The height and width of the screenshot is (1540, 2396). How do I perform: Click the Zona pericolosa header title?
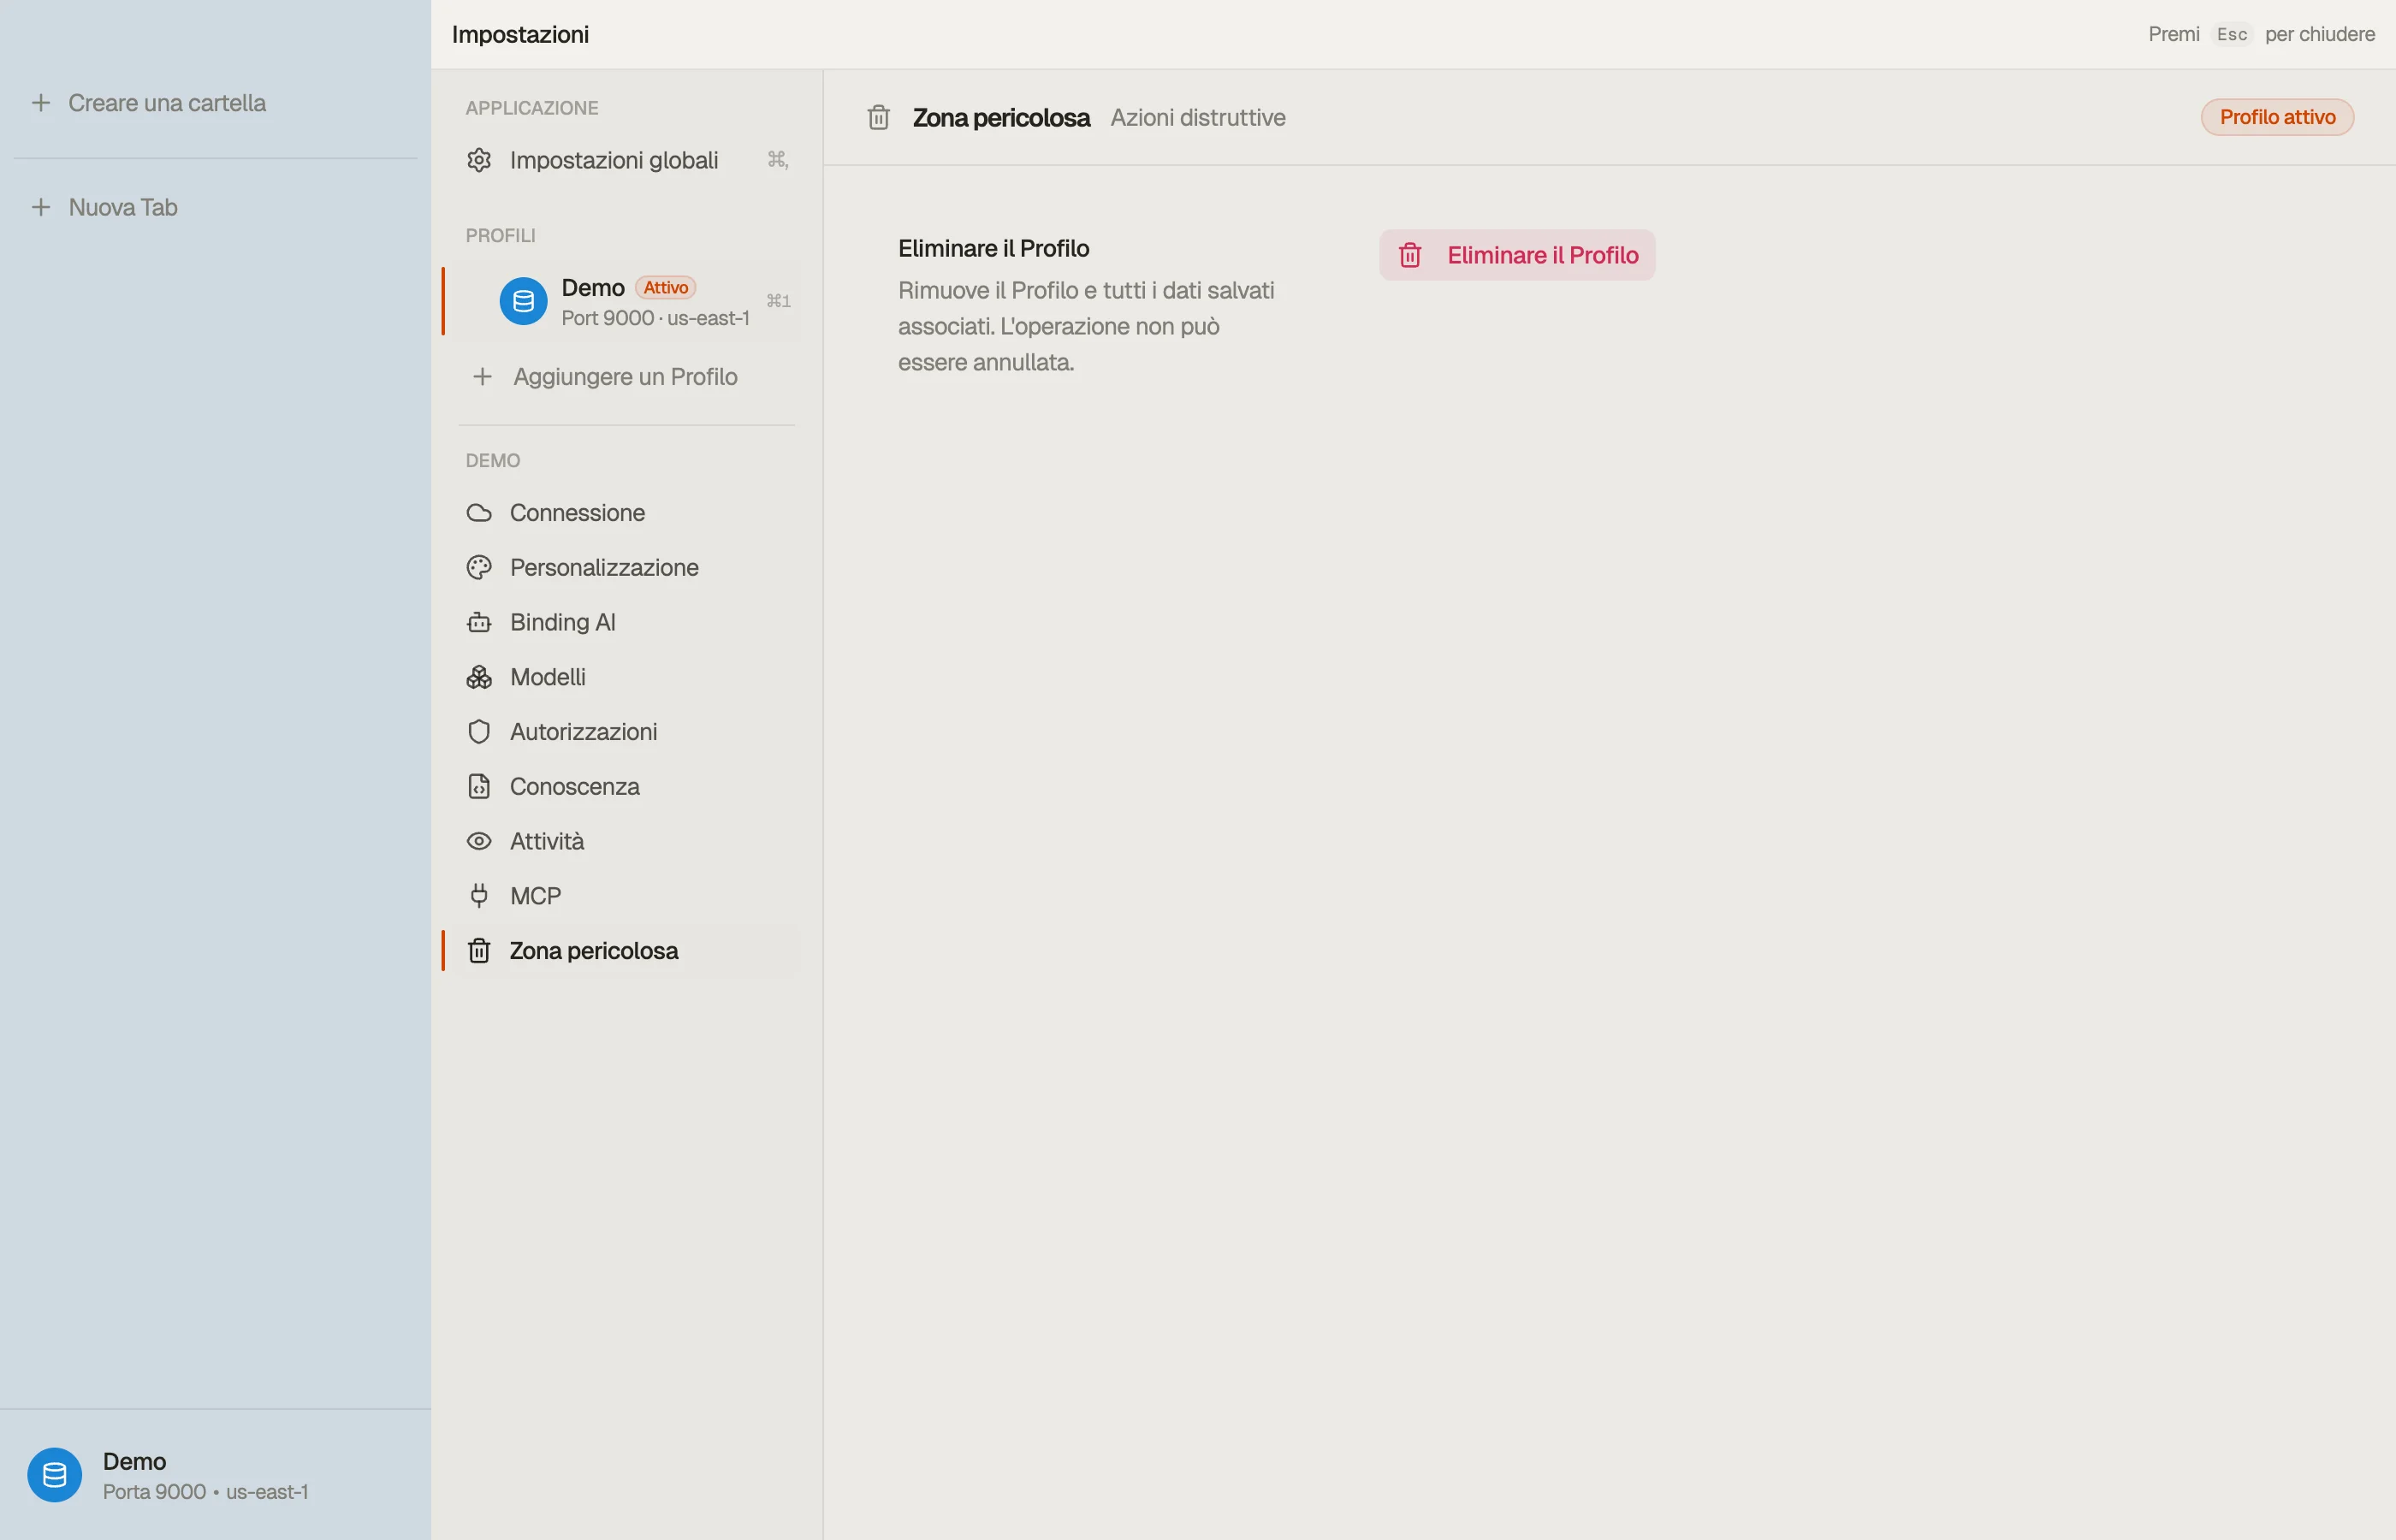(x=1001, y=118)
